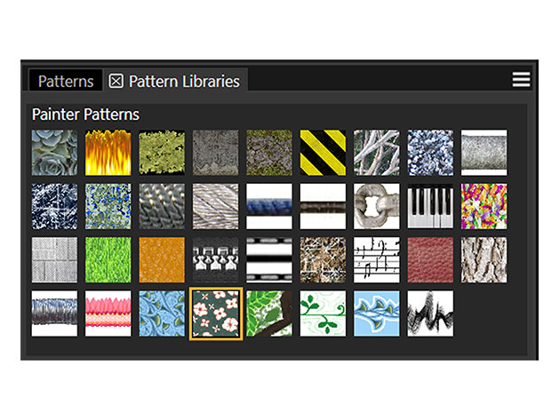Select the gray woven fabric tiles pattern

(x=54, y=260)
